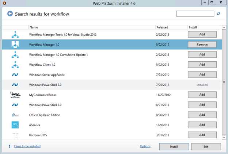Click the MyCommerceBooks logo icon
This screenshot has width=228, height=154.
15,95
